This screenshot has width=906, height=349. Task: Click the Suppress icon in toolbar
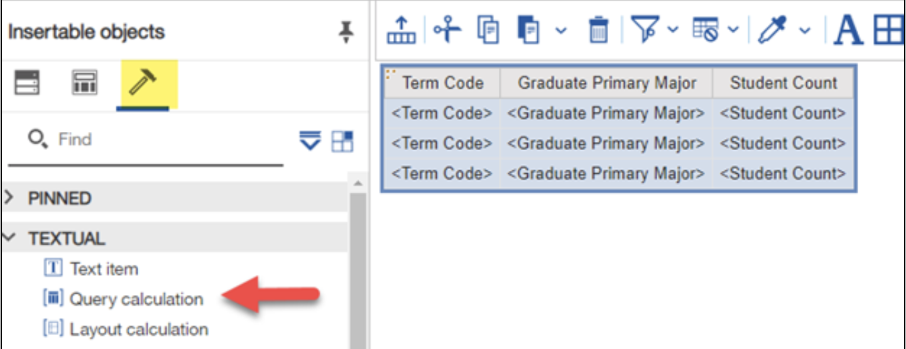(706, 30)
